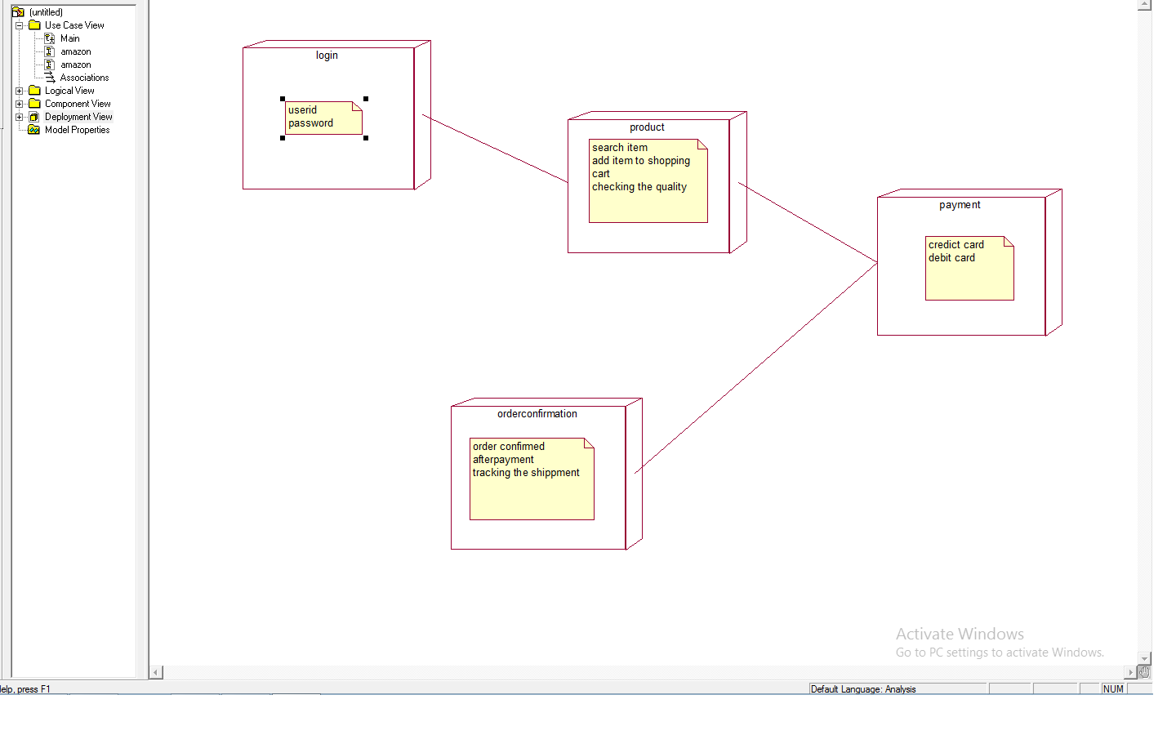Select the order confirmed afterpayment note
Screen dimensions: 1176x735
(532, 479)
